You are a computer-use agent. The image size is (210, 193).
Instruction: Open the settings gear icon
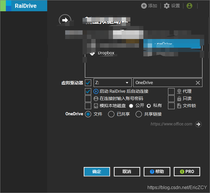[167, 6]
